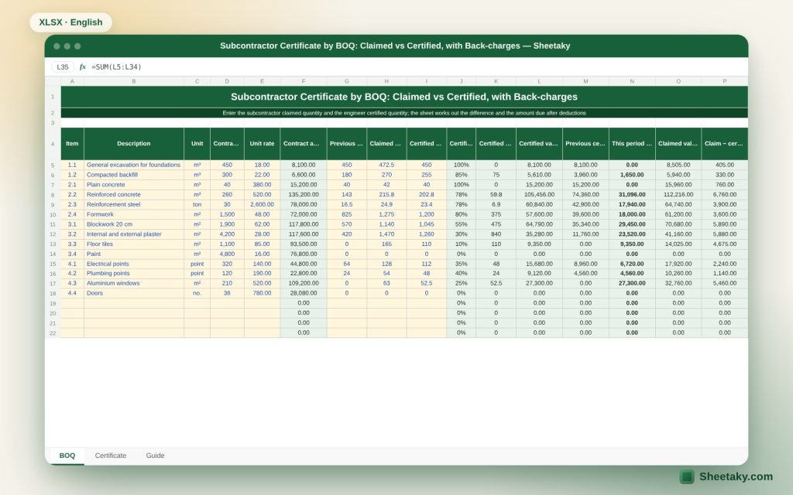Select 'General excavation for foundations' cell
793x495 pixels.
133,165
